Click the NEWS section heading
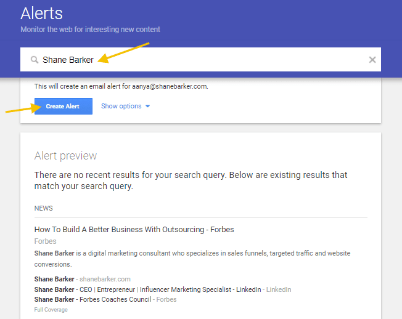Image resolution: width=402 pixels, height=319 pixels. click(x=44, y=208)
